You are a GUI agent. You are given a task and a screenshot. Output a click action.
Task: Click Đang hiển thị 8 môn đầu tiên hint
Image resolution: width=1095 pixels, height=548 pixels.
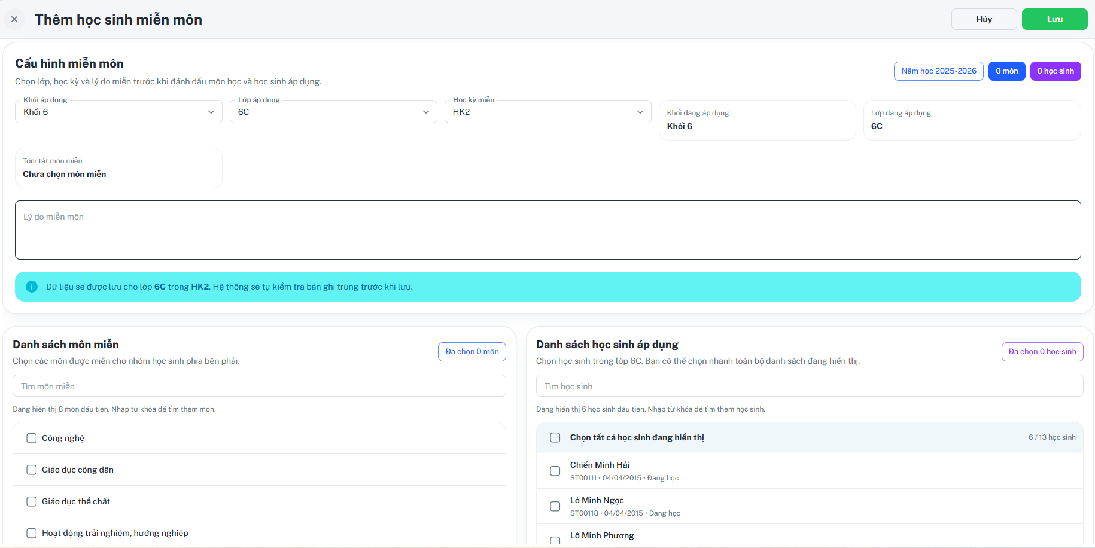point(114,409)
